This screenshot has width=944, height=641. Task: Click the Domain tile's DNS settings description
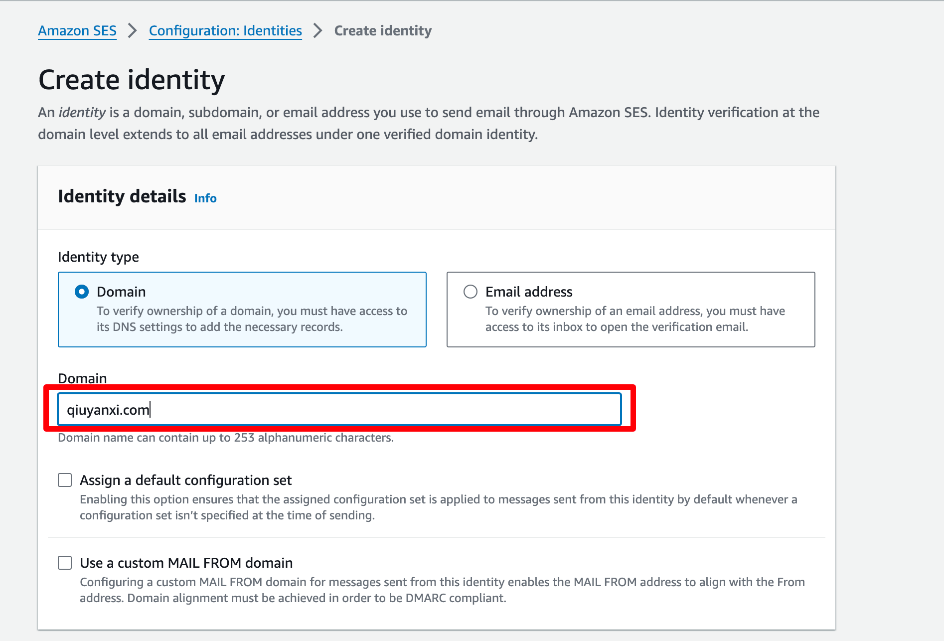(x=252, y=319)
